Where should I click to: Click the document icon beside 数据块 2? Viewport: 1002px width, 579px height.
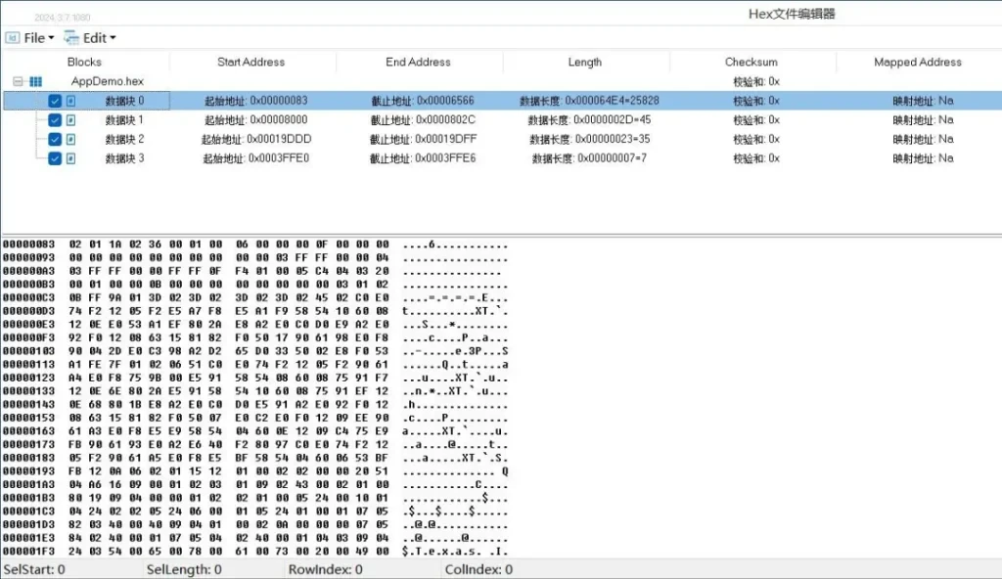point(70,140)
